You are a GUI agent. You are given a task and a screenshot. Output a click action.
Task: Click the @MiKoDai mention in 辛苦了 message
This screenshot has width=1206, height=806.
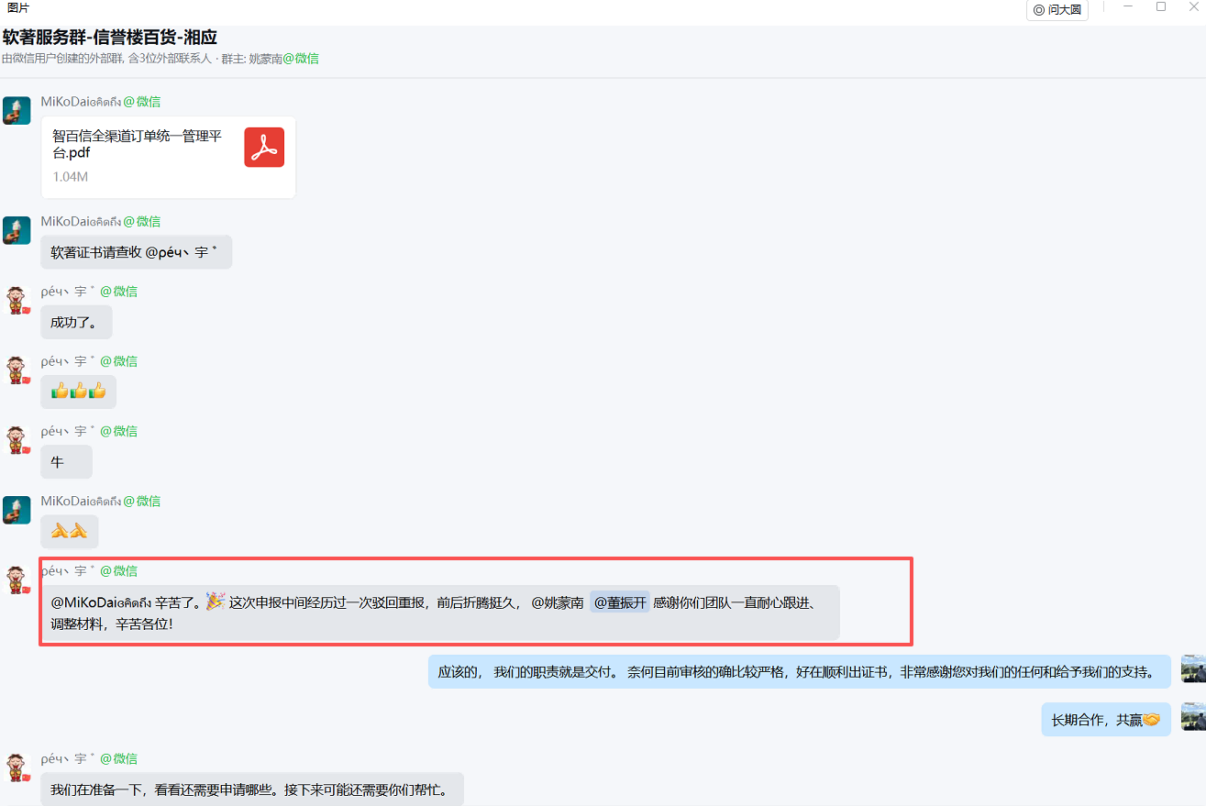pyautogui.click(x=101, y=602)
